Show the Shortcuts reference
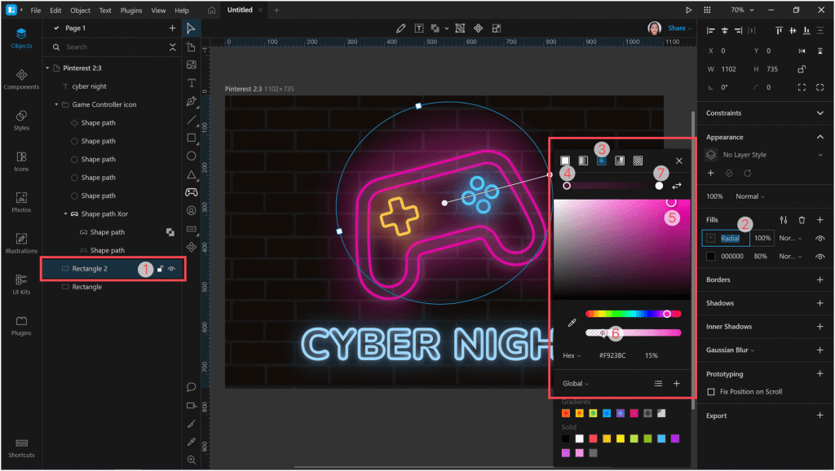 (x=21, y=448)
